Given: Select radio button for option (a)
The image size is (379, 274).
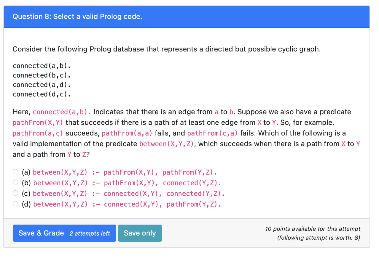Looking at the screenshot, I should click(15, 172).
